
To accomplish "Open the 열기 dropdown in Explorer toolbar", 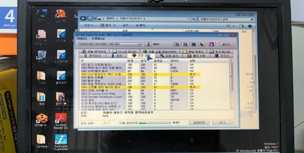I will tap(108, 25).
